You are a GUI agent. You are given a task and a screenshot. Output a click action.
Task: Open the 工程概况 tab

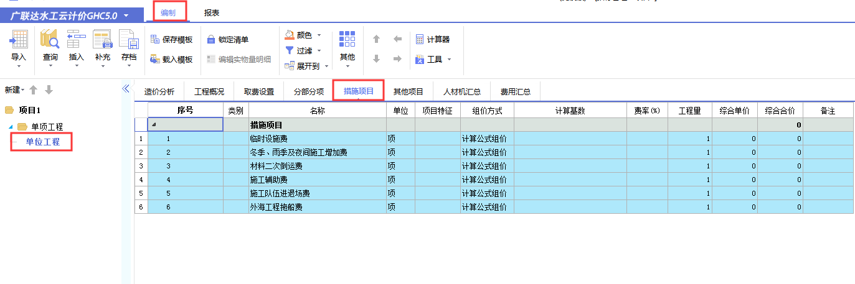coord(209,91)
